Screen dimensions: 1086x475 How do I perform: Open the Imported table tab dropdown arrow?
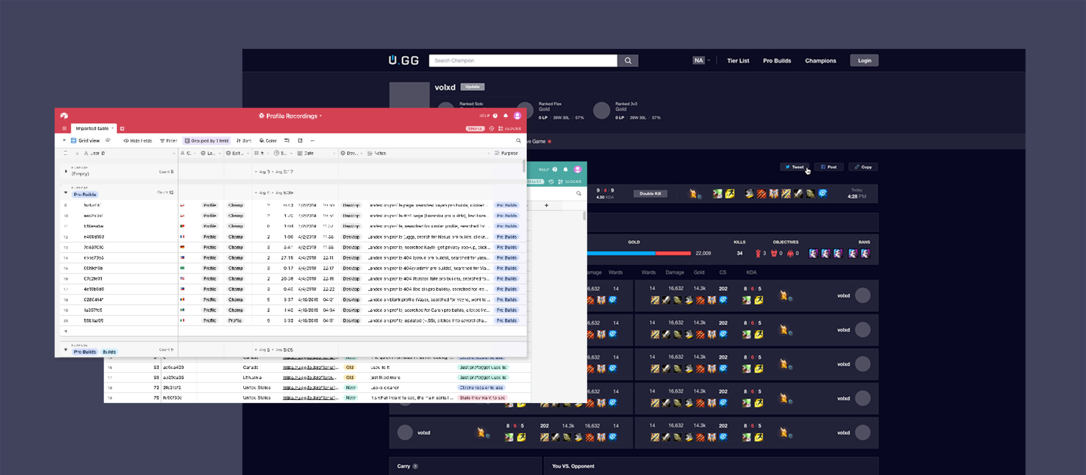(113, 128)
